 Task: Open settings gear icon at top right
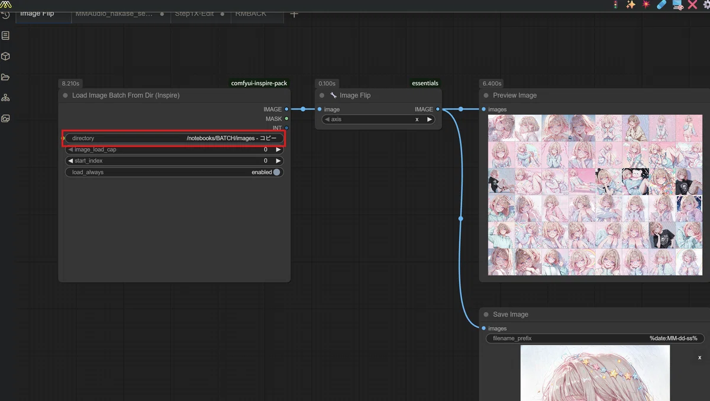point(706,5)
